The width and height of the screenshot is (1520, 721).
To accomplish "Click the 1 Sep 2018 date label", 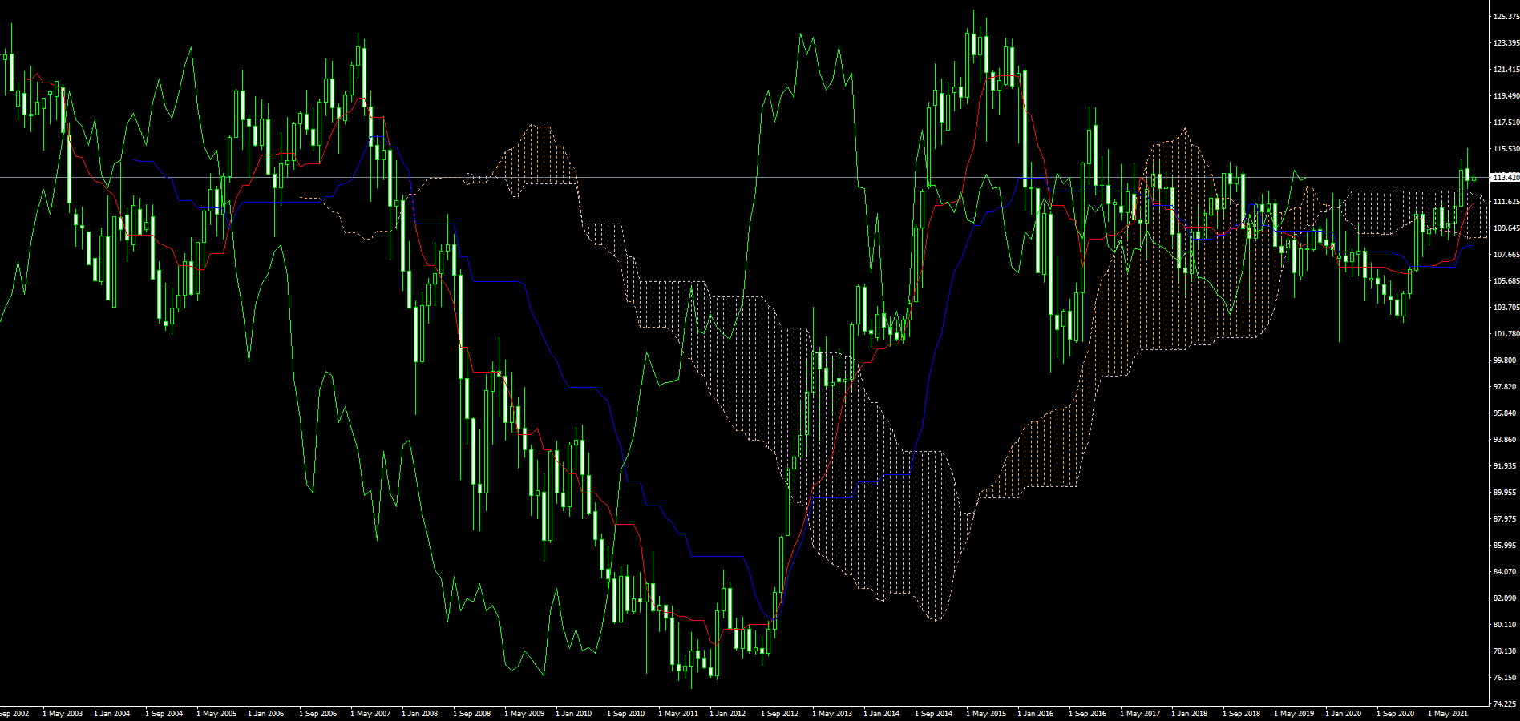I will point(1241,713).
